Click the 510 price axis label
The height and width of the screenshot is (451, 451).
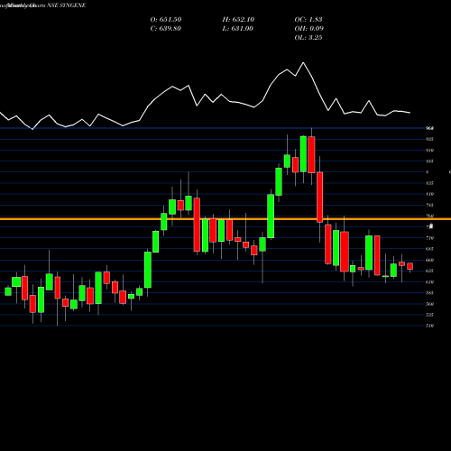tap(429, 326)
